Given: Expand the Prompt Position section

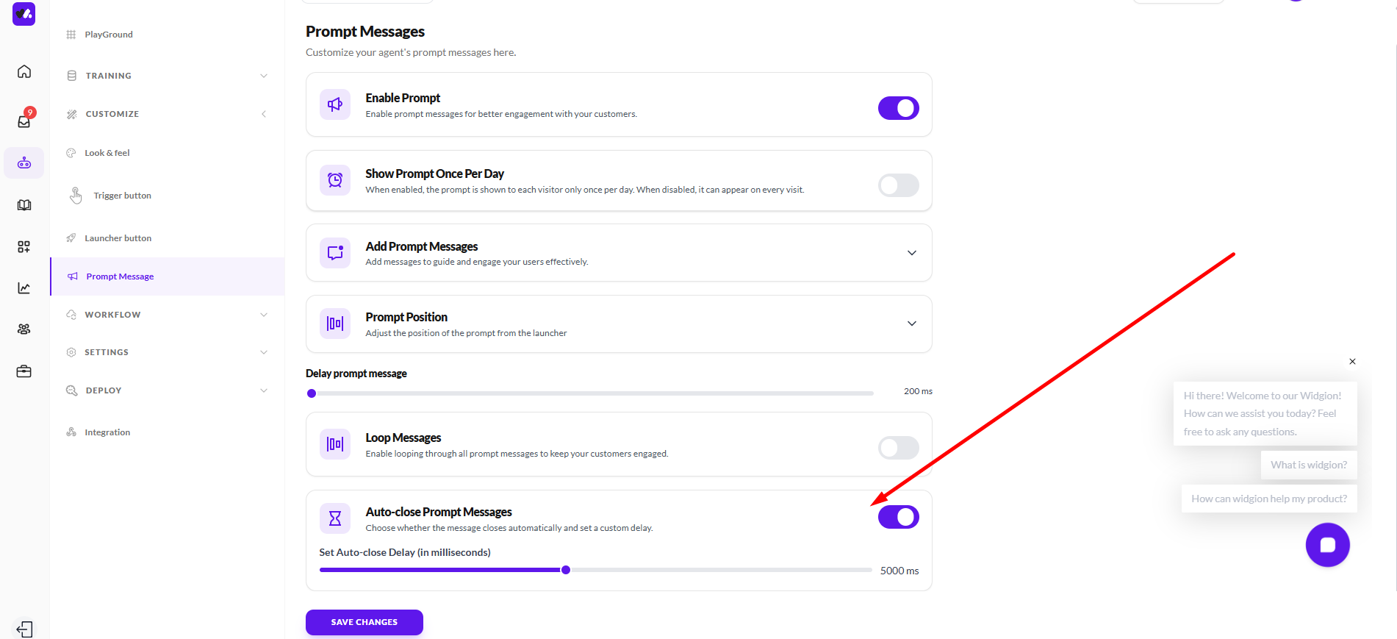Looking at the screenshot, I should (911, 324).
